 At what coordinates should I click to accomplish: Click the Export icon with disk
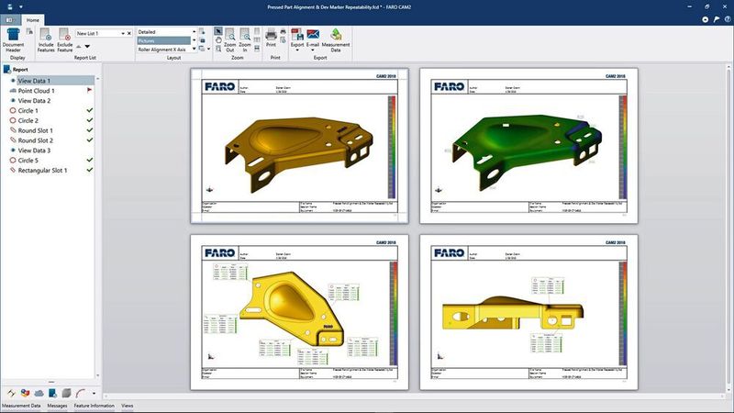pos(297,34)
